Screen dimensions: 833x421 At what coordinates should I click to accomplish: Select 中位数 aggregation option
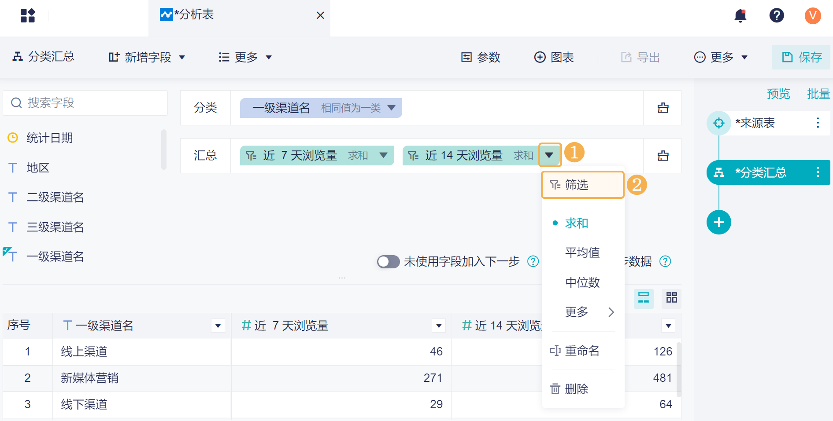[x=582, y=282]
